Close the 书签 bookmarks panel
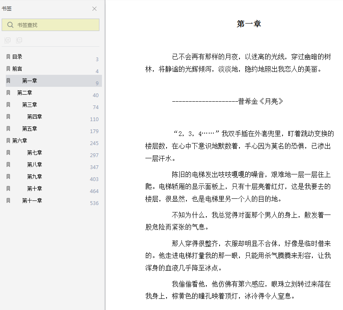343x310 pixels. pyautogui.click(x=94, y=9)
